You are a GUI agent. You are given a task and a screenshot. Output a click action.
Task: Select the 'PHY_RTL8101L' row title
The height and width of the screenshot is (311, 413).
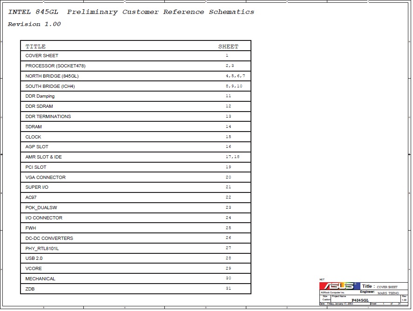[x=42, y=248]
